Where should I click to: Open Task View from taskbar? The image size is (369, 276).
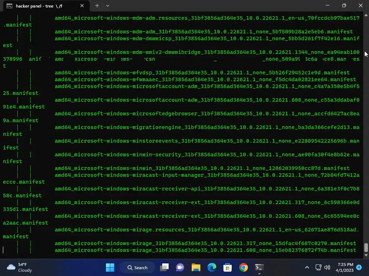click(164, 267)
